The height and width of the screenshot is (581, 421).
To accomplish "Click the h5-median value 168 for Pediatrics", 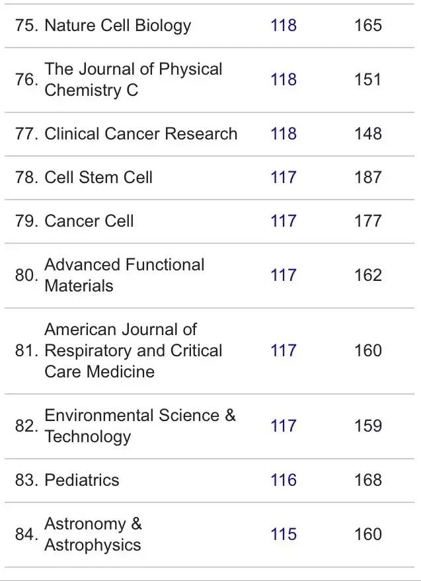I will pyautogui.click(x=368, y=480).
